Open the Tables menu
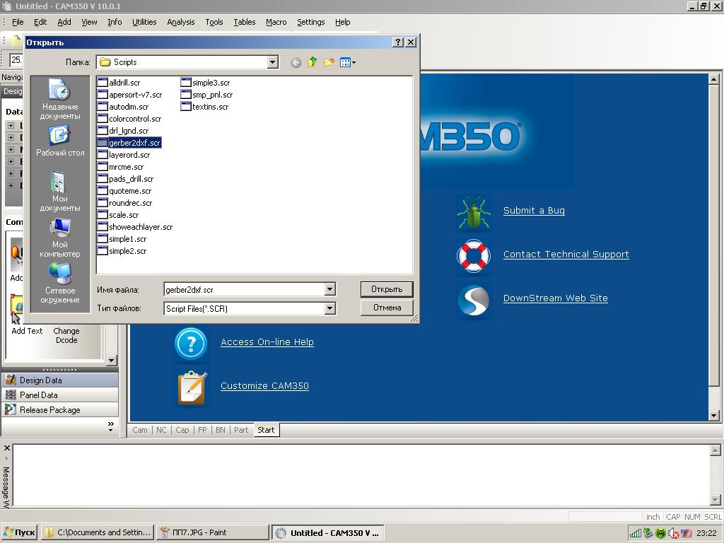 [244, 22]
